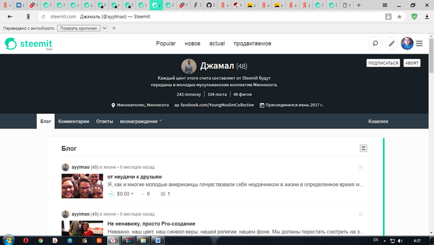Open the actual menu item
This screenshot has width=434, height=245.
(x=217, y=43)
